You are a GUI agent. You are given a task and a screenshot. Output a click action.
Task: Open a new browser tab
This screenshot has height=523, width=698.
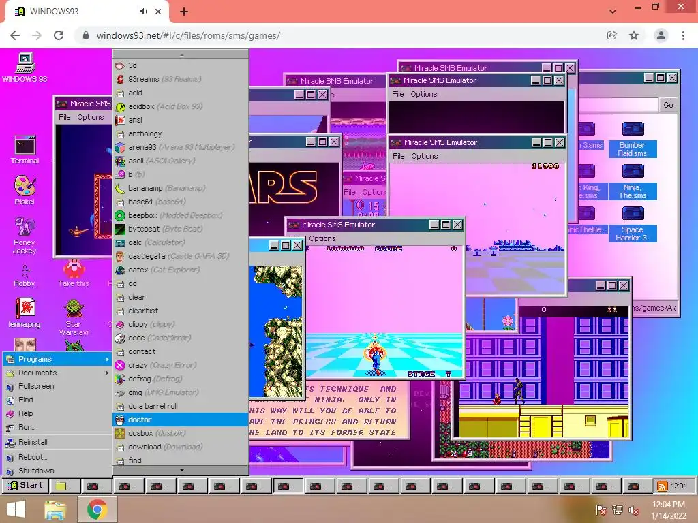(x=184, y=12)
